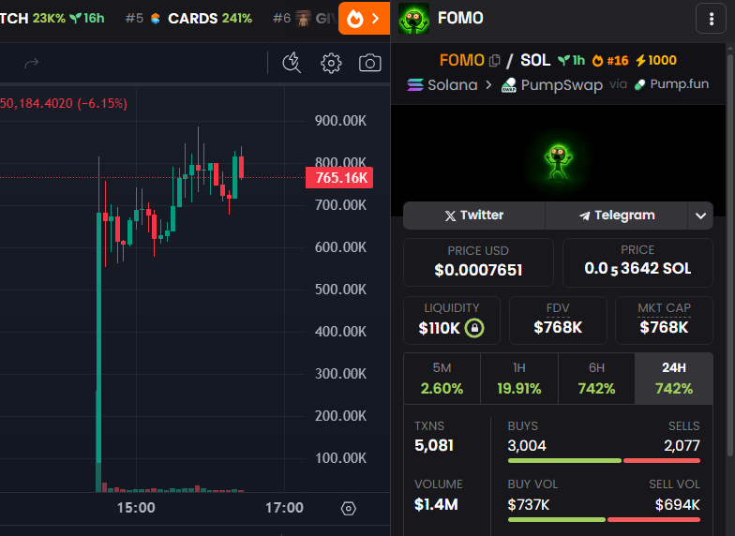Viewport: 735px width, 536px height.
Task: Click the PRICE USD $0.0007651 box
Action: pos(478,262)
